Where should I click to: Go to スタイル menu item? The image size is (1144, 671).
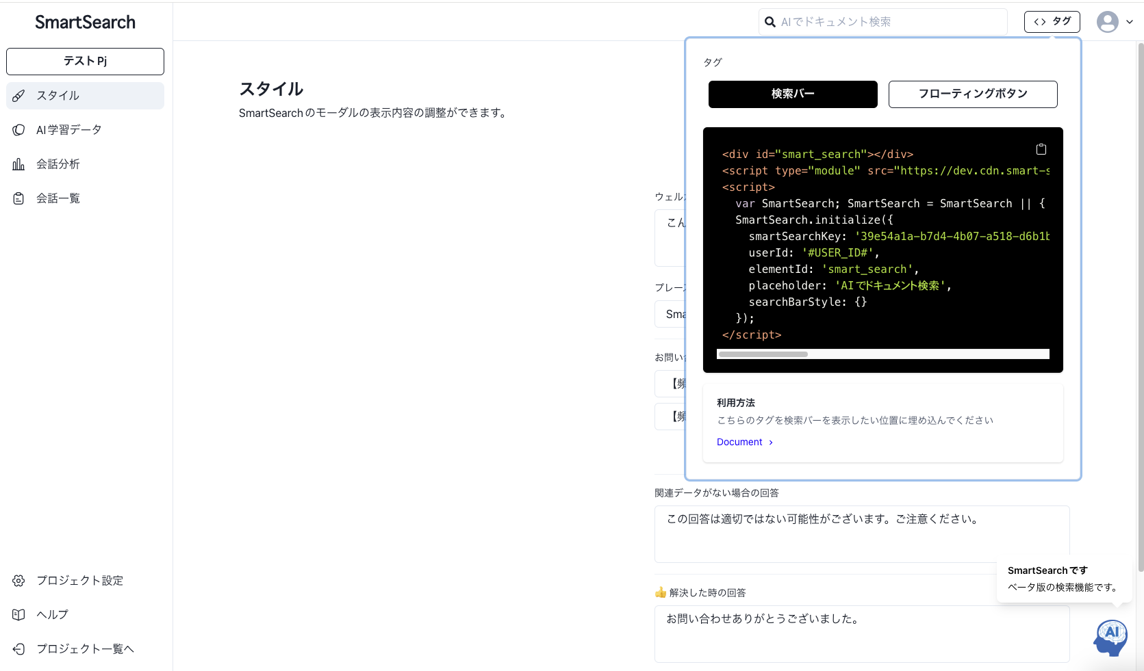click(85, 96)
